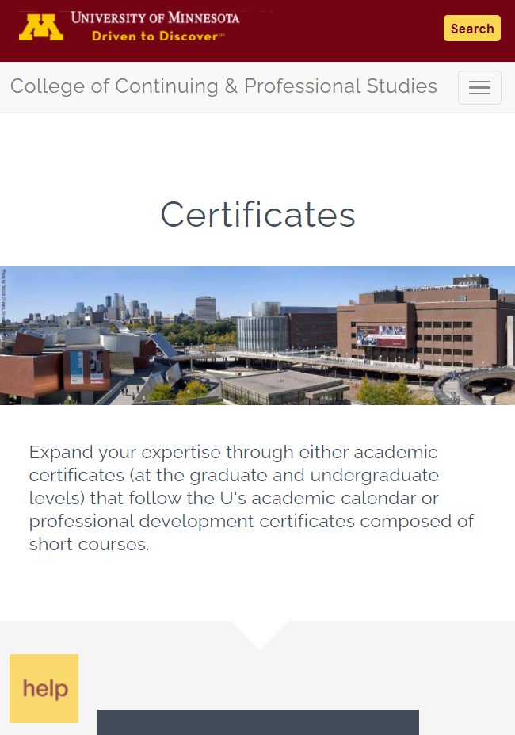Click the yellow Search button
Viewport: 515px width, 735px height.
472,28
